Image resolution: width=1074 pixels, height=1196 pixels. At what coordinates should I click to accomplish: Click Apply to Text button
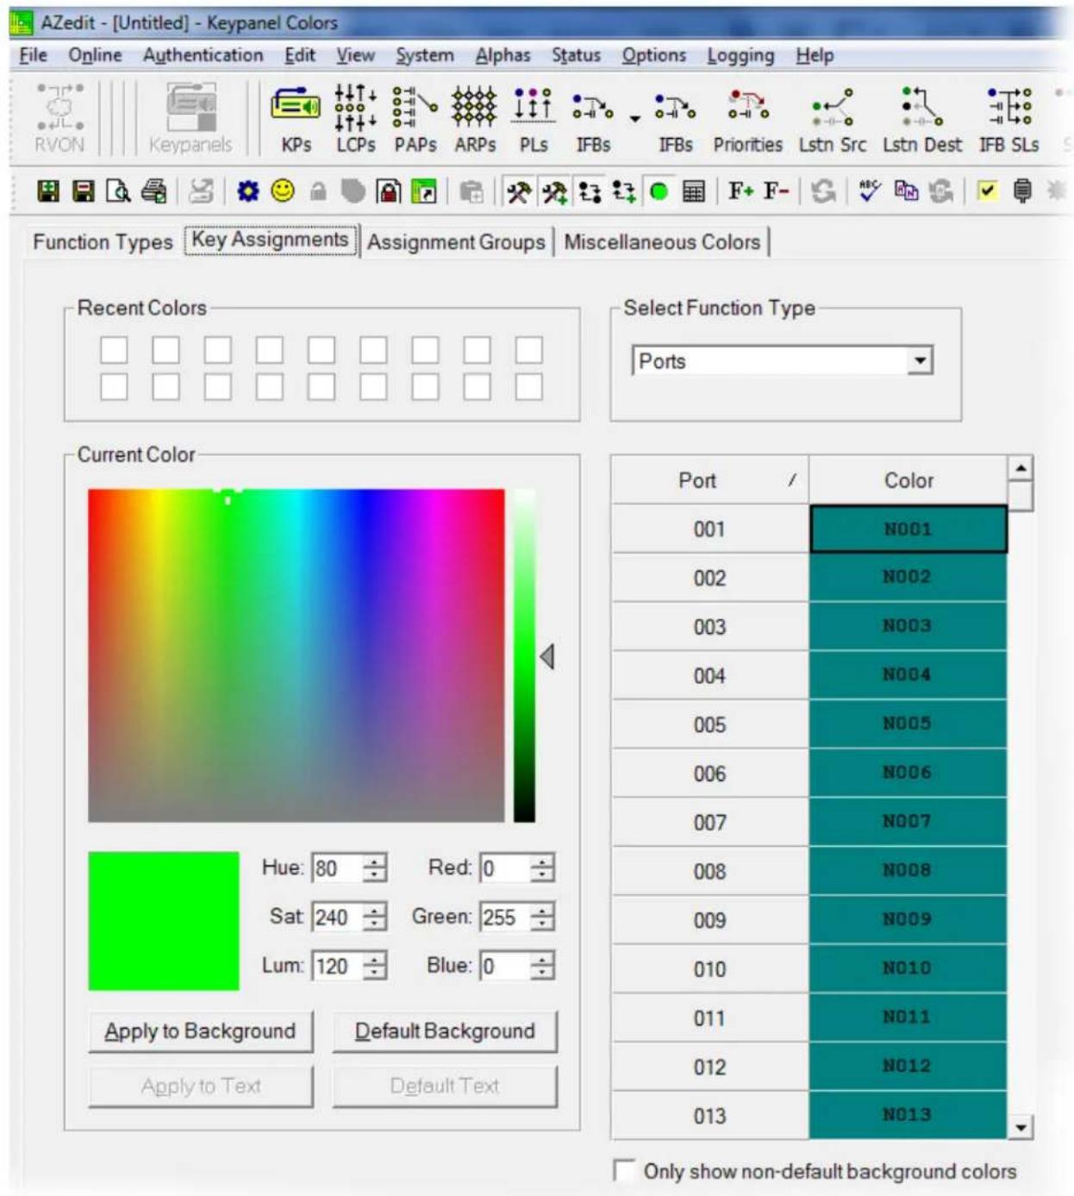pyautogui.click(x=200, y=1086)
